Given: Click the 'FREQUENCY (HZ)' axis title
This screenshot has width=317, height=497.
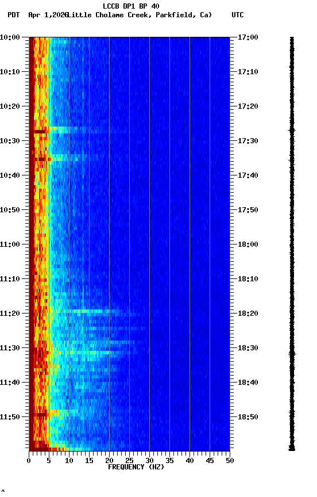Looking at the screenshot, I should coord(136,467).
